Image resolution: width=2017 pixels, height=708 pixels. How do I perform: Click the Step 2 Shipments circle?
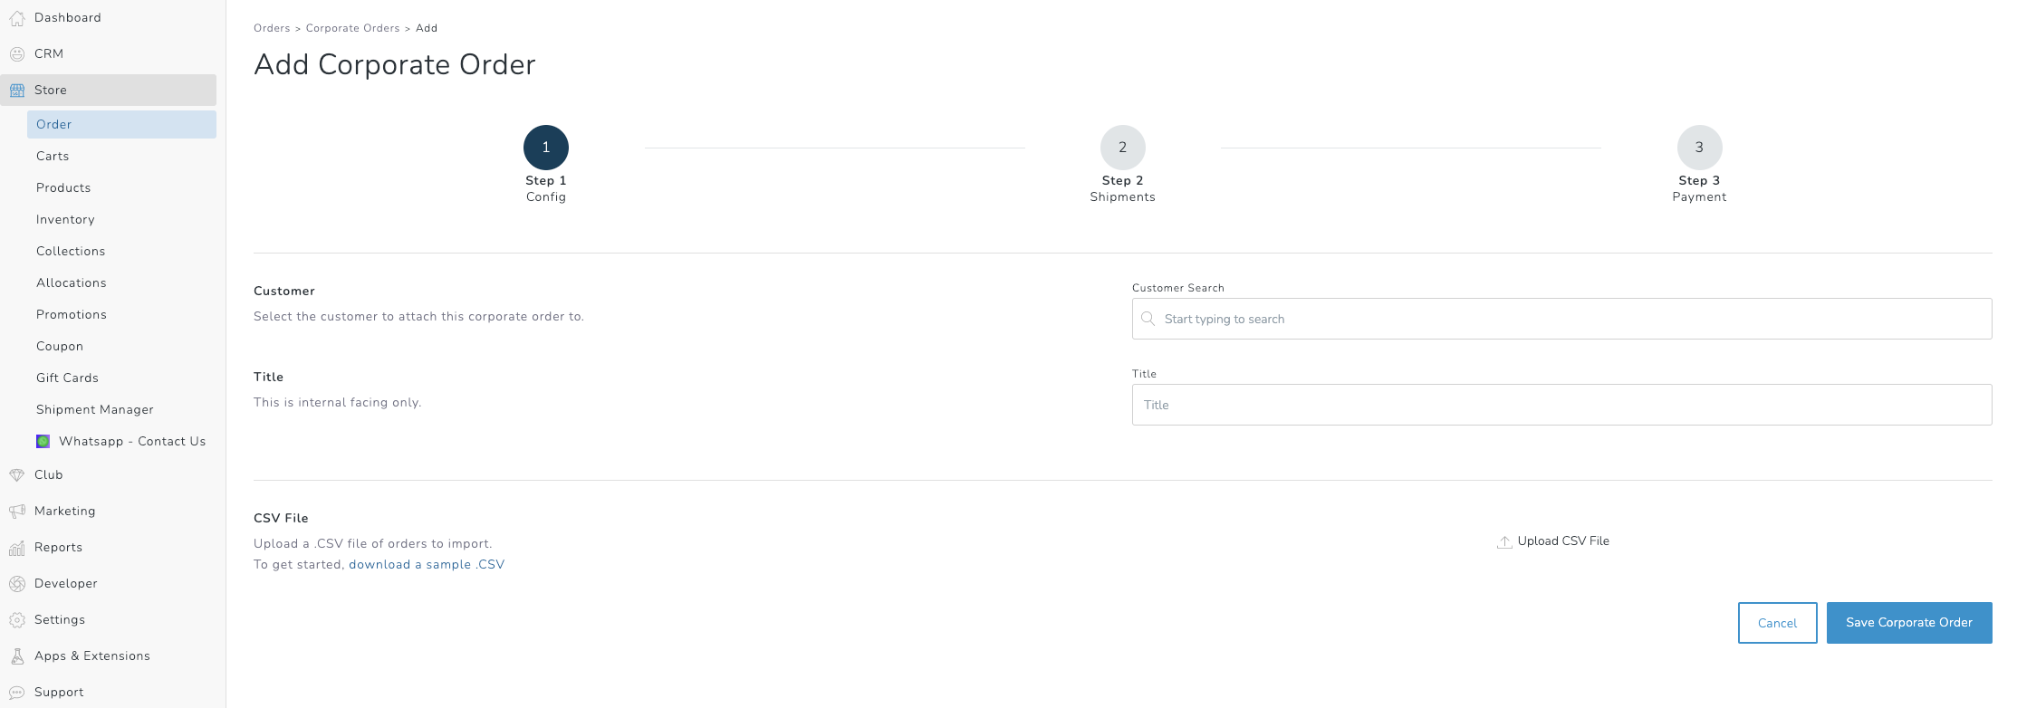coord(1123,148)
